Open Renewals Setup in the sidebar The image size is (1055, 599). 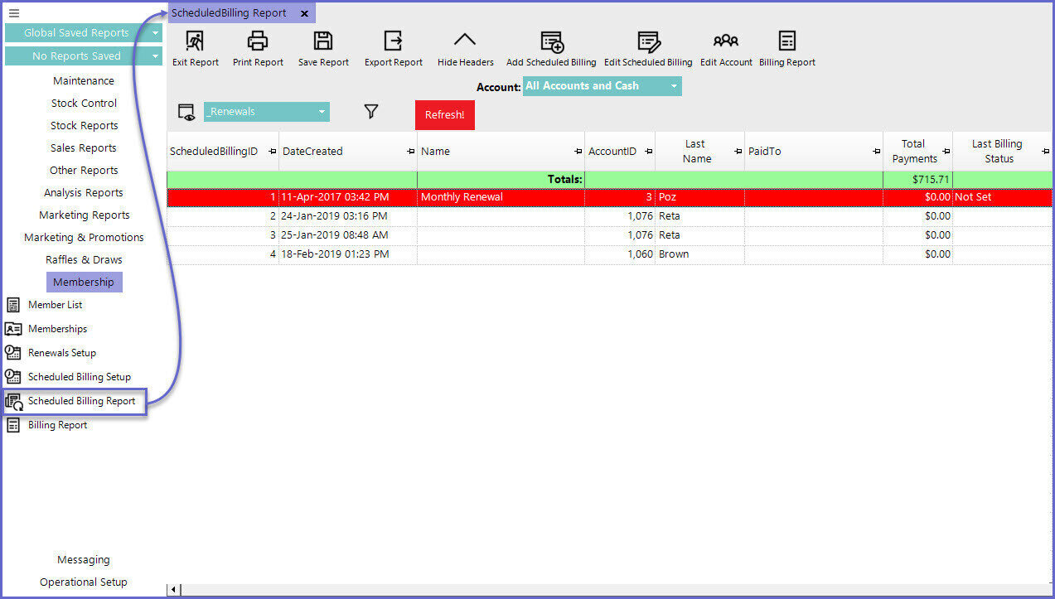[61, 353]
